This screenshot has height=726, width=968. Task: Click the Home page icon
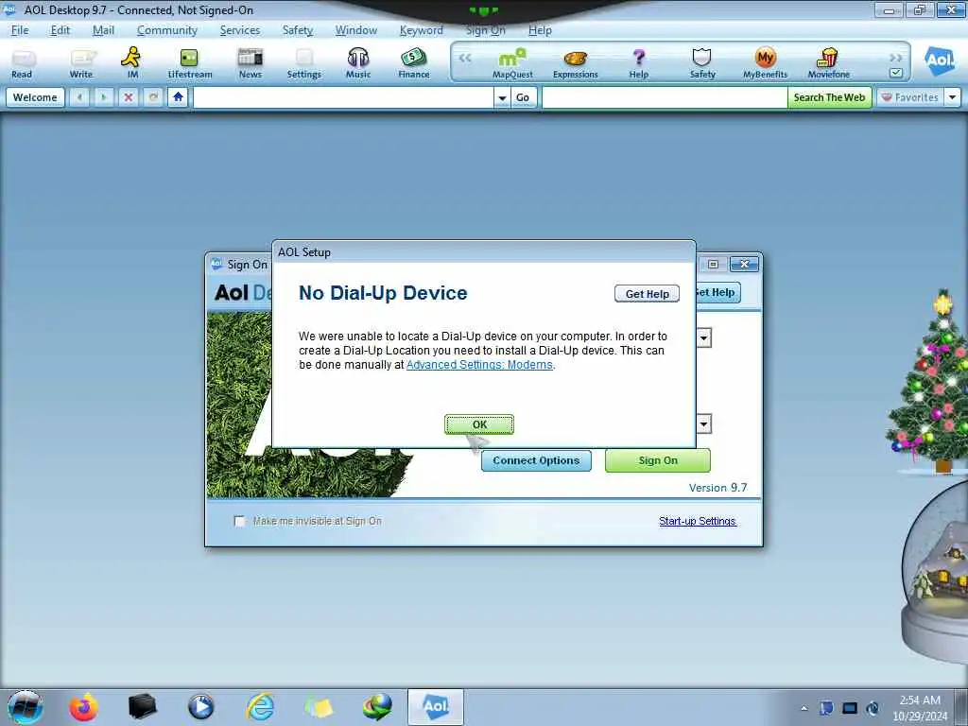tap(178, 97)
